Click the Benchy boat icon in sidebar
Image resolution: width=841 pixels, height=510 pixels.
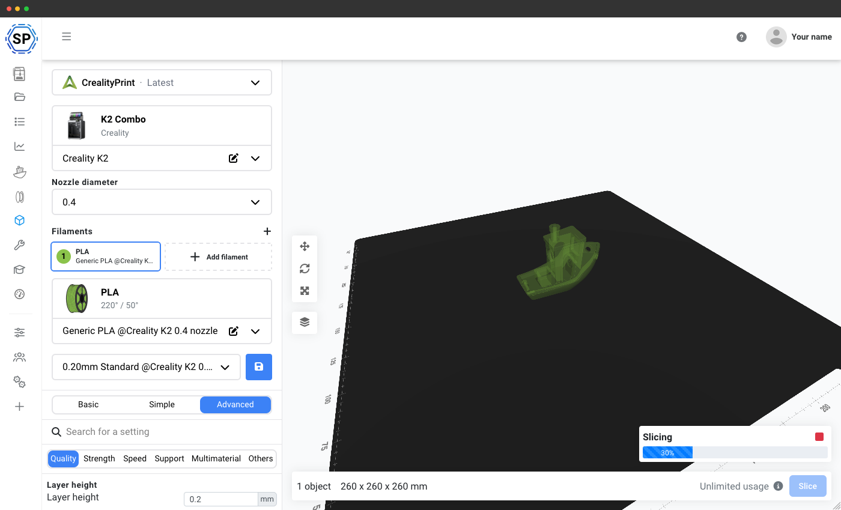[19, 172]
